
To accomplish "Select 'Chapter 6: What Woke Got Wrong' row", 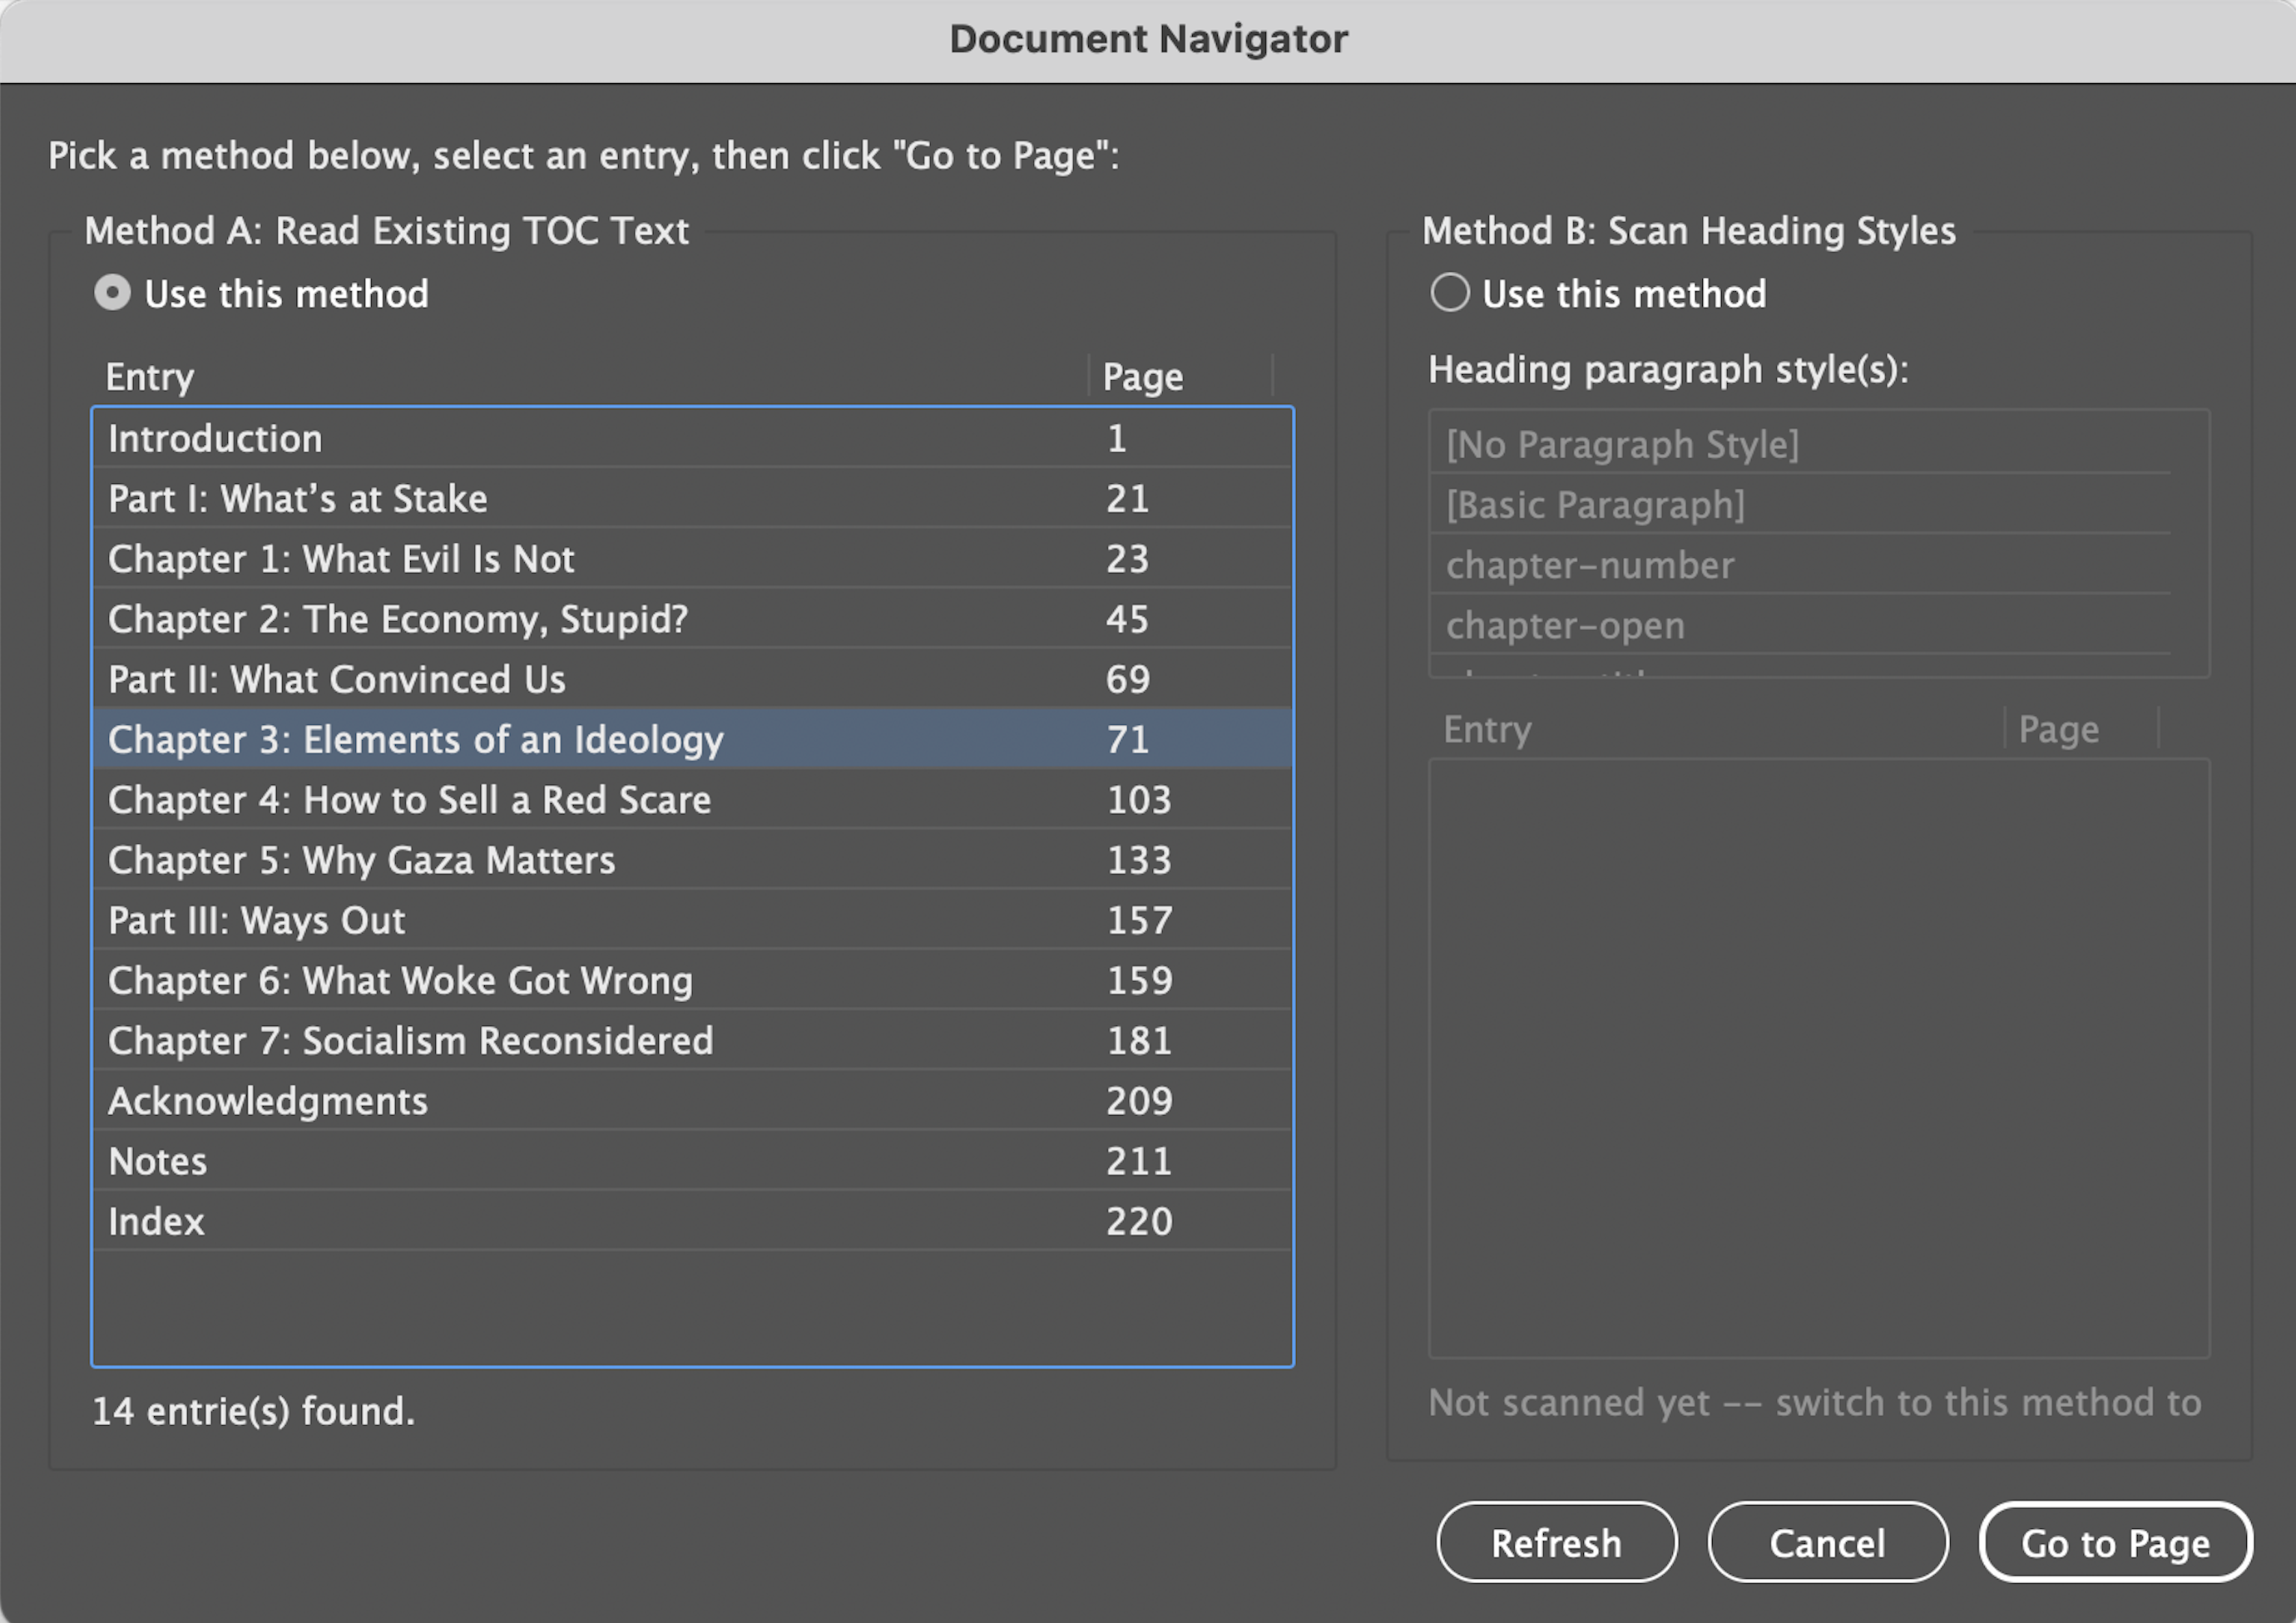I will pyautogui.click(x=692, y=980).
